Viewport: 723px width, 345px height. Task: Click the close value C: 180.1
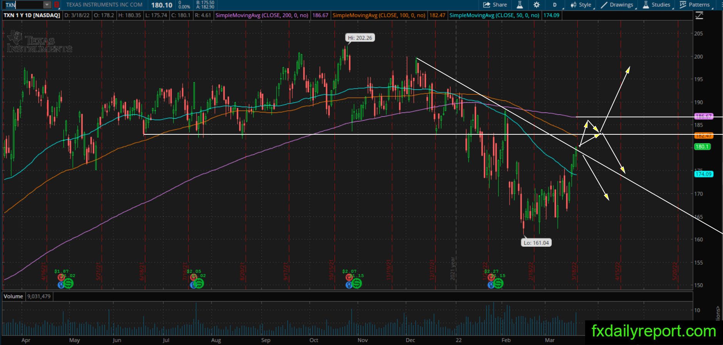pos(181,15)
